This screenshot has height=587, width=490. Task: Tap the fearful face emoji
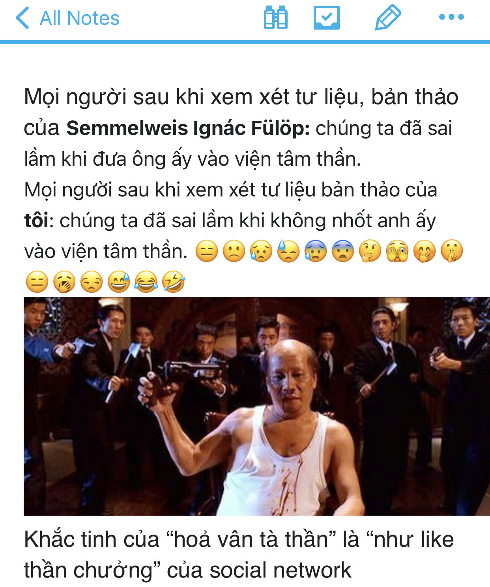tap(343, 251)
